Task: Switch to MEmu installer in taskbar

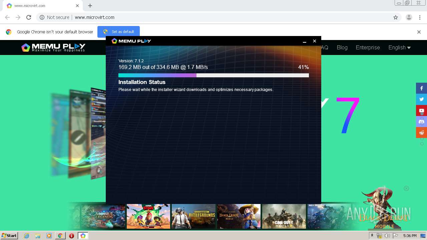Action: 83,236
